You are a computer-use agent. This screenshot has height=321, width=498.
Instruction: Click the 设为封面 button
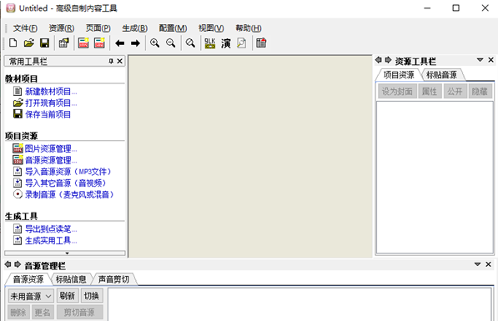coord(397,92)
